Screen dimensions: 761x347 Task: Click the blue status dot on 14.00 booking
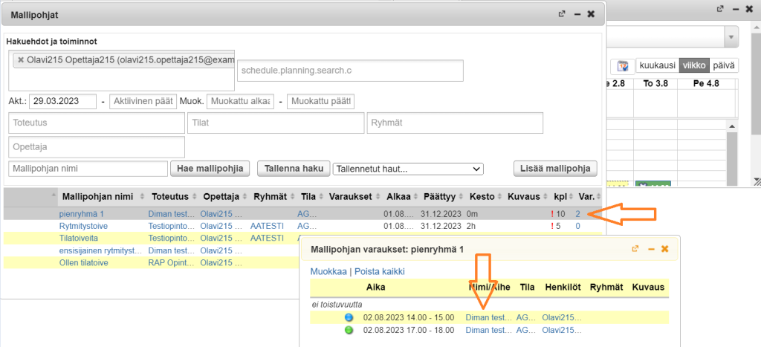(x=349, y=317)
